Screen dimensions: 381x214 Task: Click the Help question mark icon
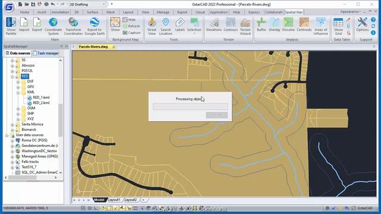[373, 20]
